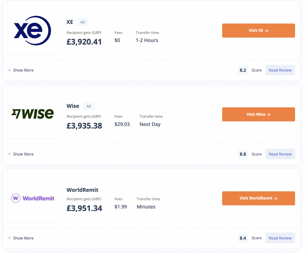Viewport: 308px width, 253px height.
Task: Click the 8.2 score badge for XE
Action: [243, 70]
